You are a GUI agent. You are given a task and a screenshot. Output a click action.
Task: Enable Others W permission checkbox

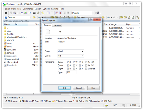(x=74, y=69)
